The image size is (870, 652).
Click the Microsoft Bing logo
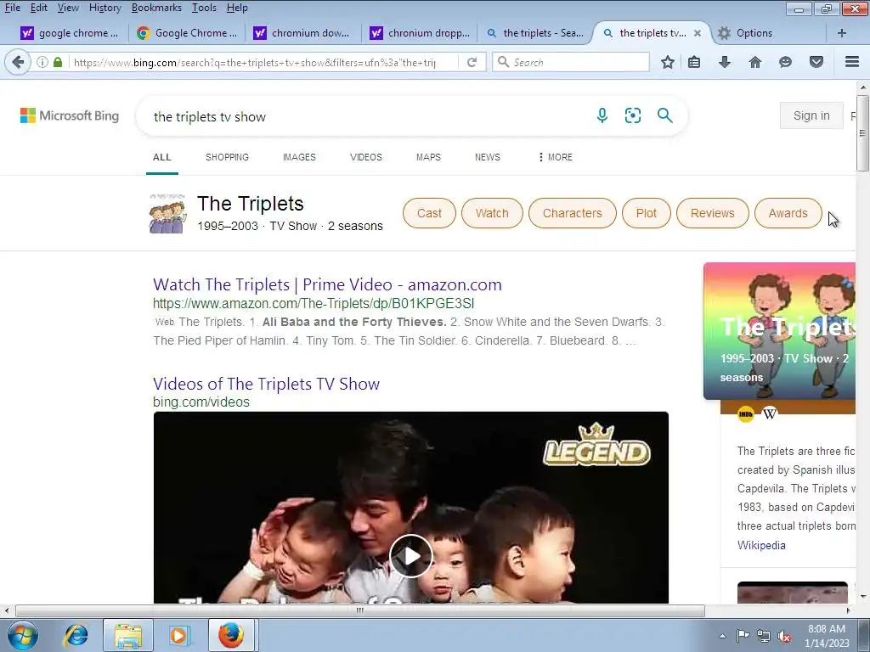coord(70,115)
